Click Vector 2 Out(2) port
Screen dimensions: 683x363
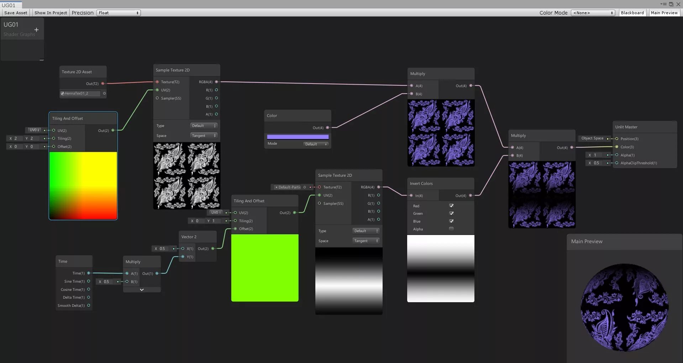tap(213, 249)
